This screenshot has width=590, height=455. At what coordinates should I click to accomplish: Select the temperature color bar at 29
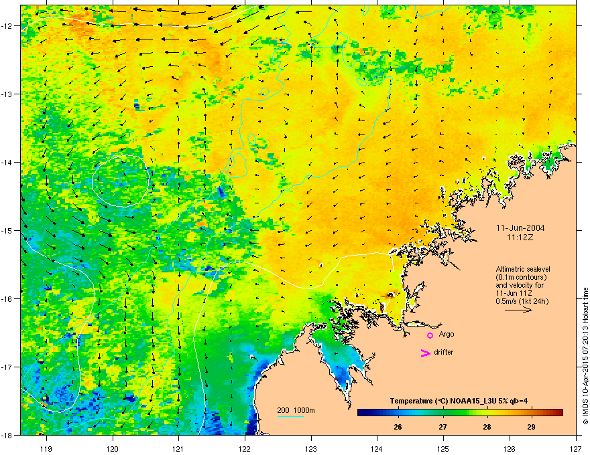pos(531,413)
